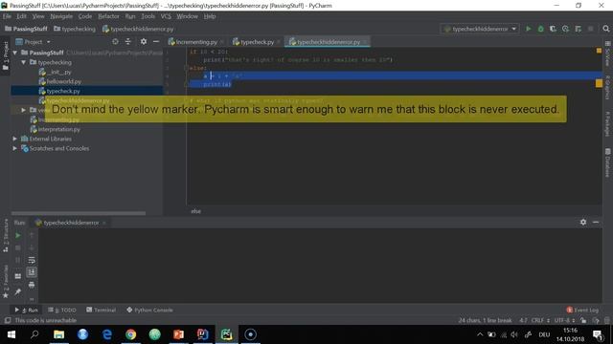Open Search Everywhere magnifier icon
Image resolution: width=613 pixels, height=344 pixels.
click(x=606, y=29)
